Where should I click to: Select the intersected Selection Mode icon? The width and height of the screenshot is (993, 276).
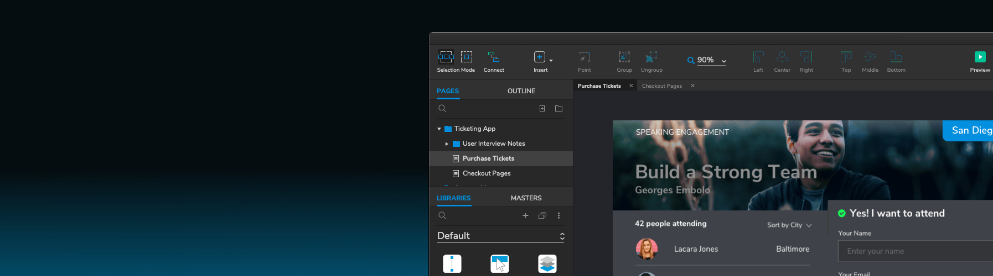[446, 56]
